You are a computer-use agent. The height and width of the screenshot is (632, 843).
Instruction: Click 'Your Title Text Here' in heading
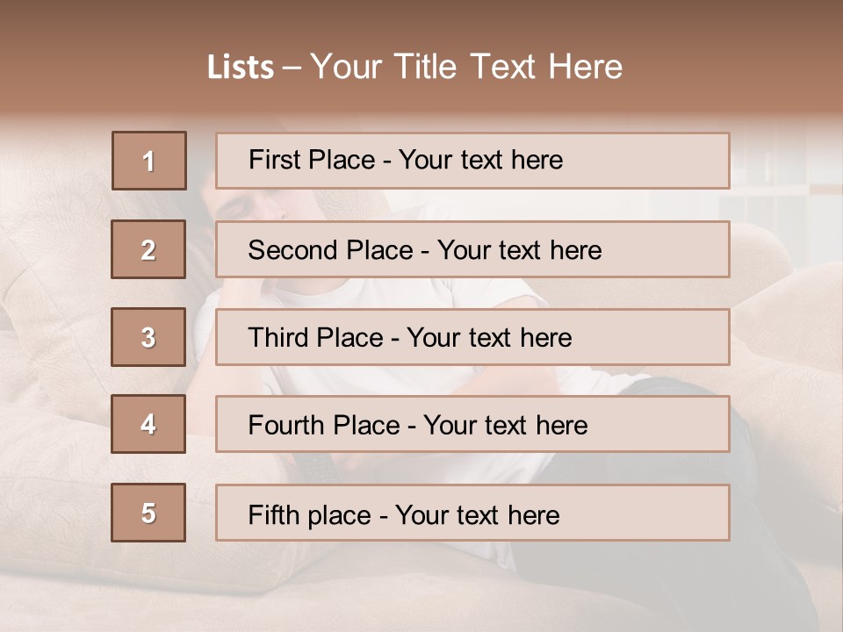point(466,67)
